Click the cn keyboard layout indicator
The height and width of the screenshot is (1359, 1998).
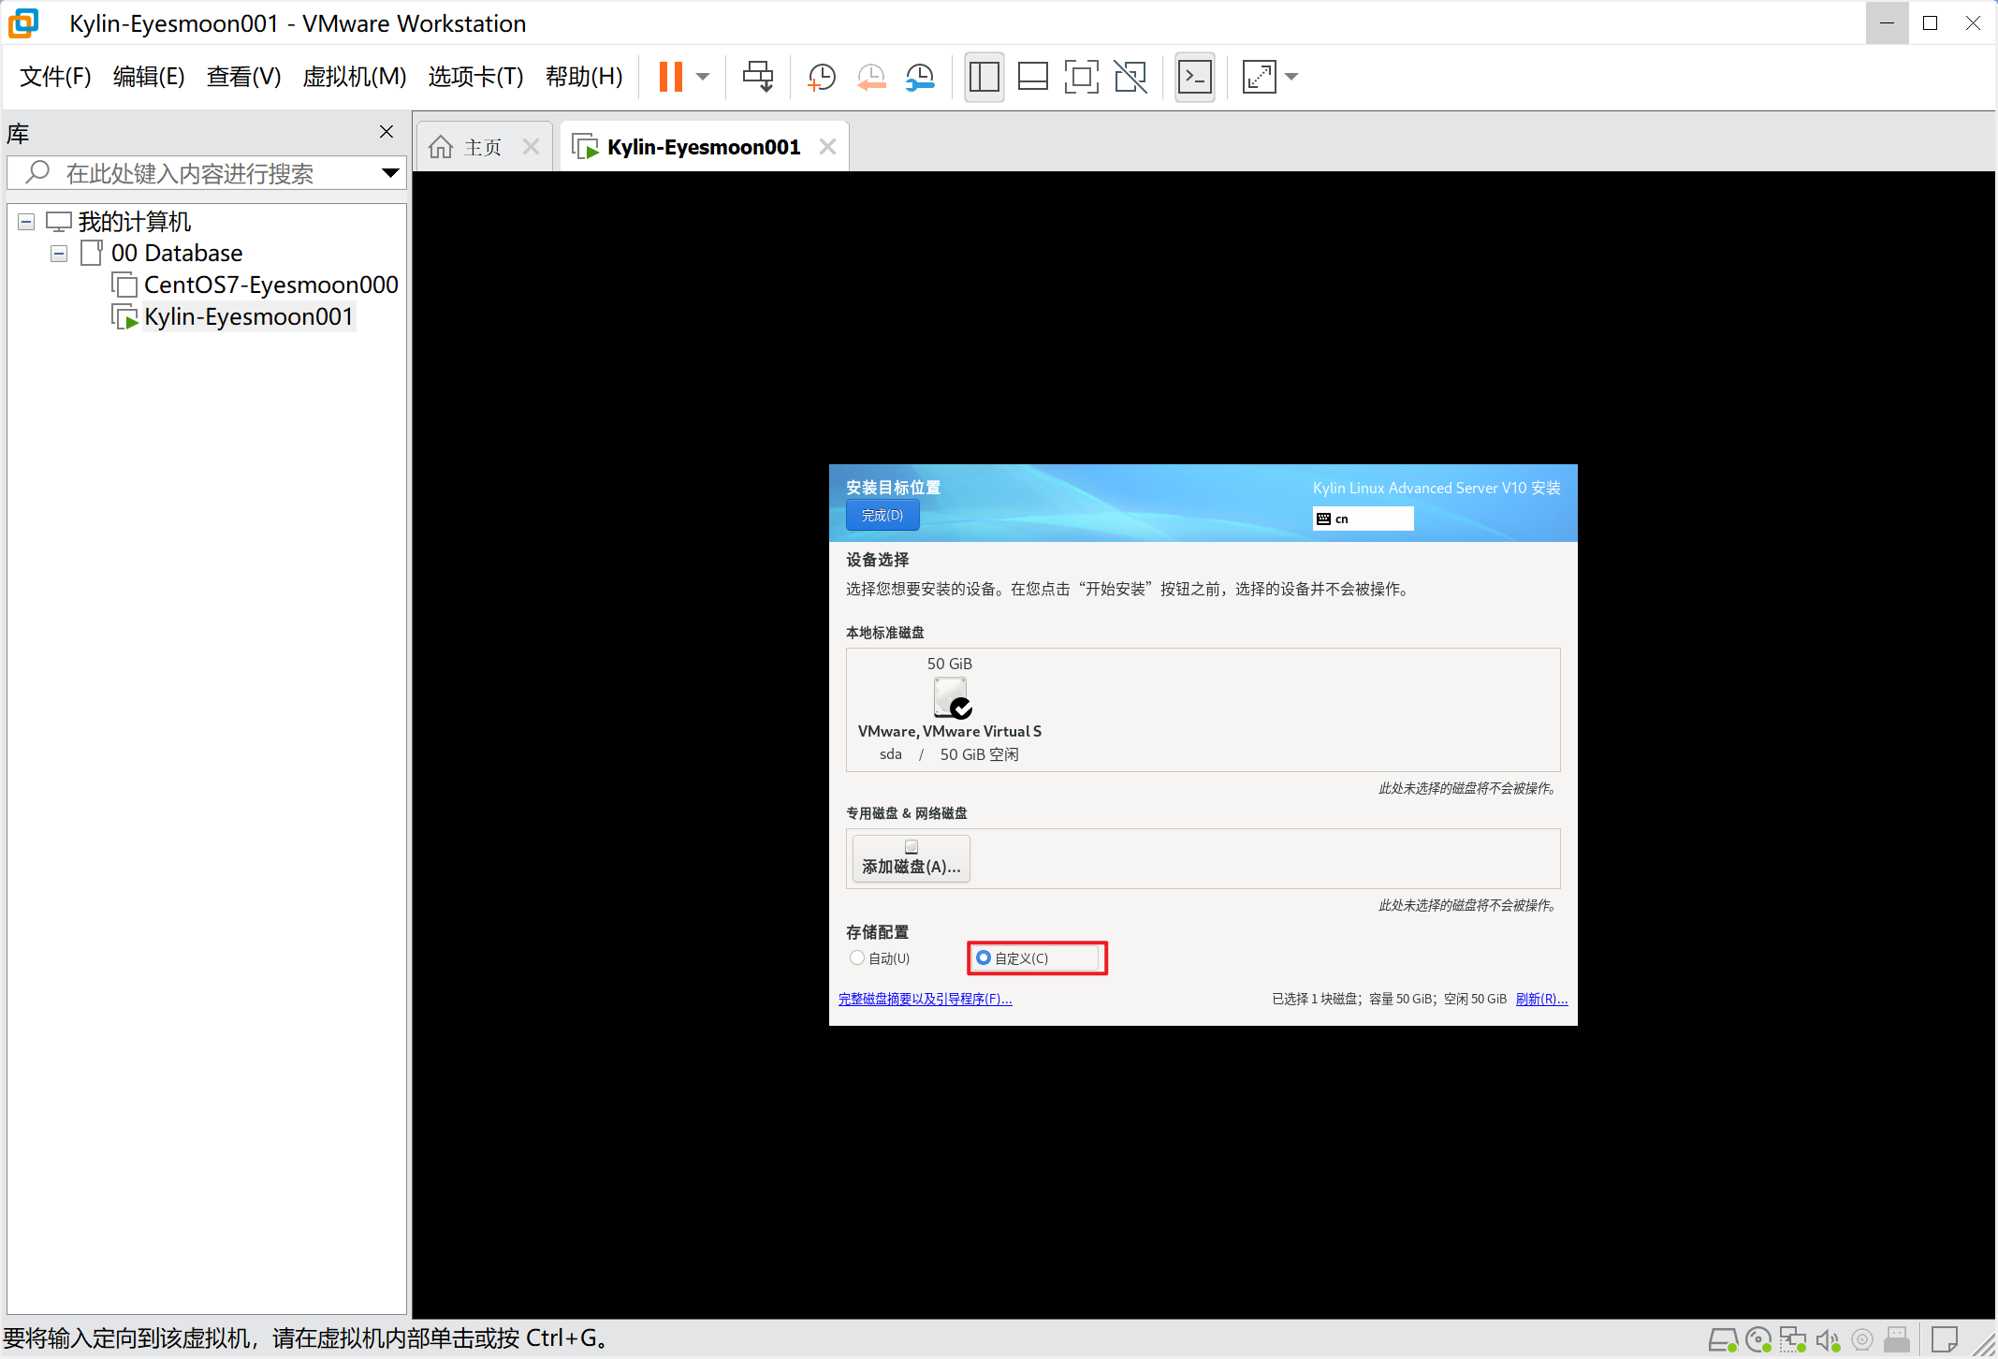(1363, 519)
